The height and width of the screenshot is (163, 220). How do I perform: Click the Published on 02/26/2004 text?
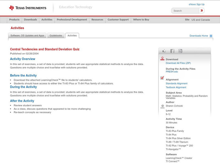coord(24,53)
